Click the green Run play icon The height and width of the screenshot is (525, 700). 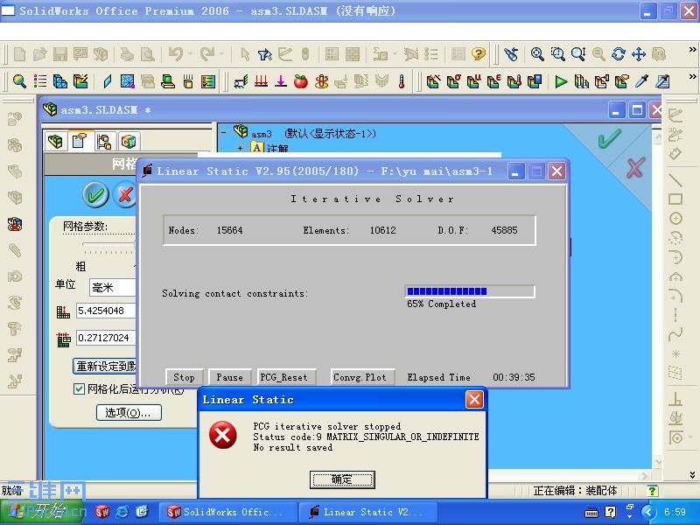[x=561, y=81]
